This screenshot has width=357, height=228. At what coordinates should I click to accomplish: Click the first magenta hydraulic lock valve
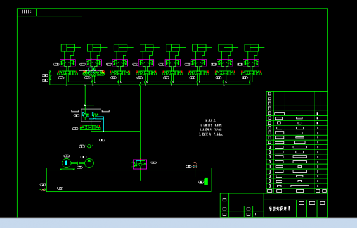(x=68, y=63)
